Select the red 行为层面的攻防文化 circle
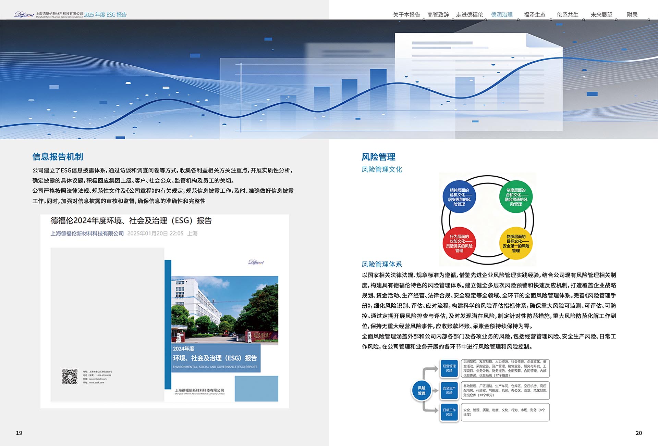658x446 pixels. [459, 244]
